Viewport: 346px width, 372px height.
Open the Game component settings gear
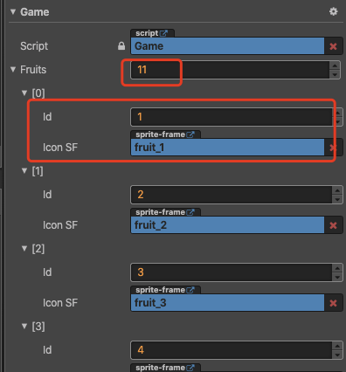point(333,11)
